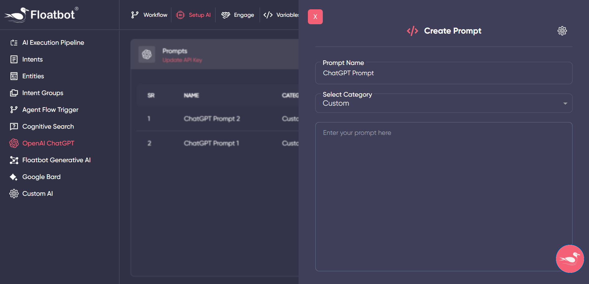The image size is (589, 284).
Task: Click the Floatbot chat bubble icon
Action: [x=570, y=259]
